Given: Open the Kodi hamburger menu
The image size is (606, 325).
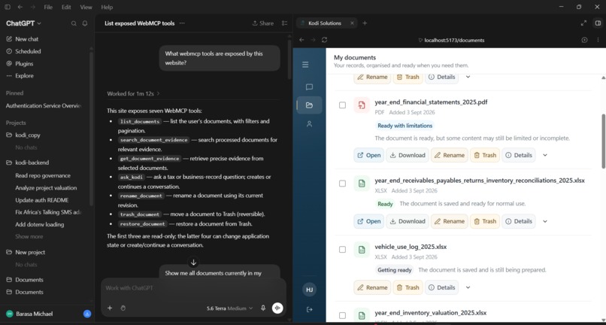Looking at the screenshot, I should pos(305,65).
